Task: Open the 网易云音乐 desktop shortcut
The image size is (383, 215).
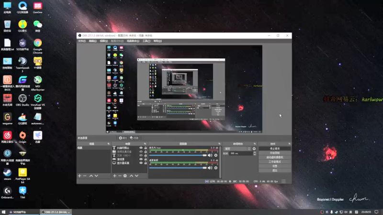Action: (7, 137)
